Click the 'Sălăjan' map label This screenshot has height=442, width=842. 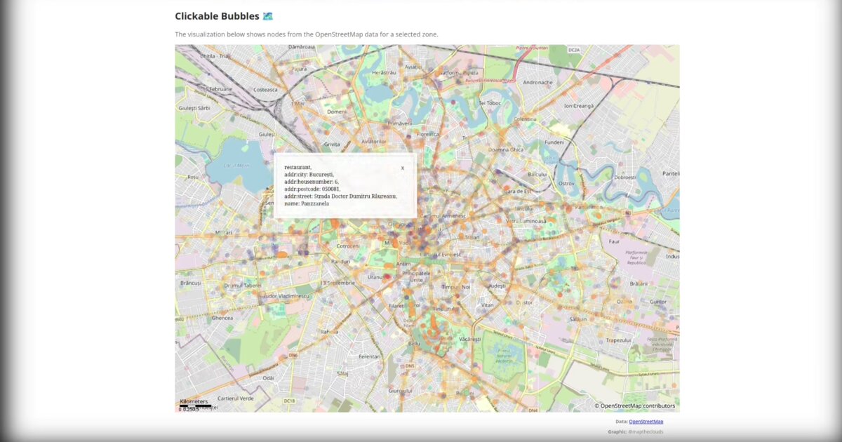pos(578,319)
